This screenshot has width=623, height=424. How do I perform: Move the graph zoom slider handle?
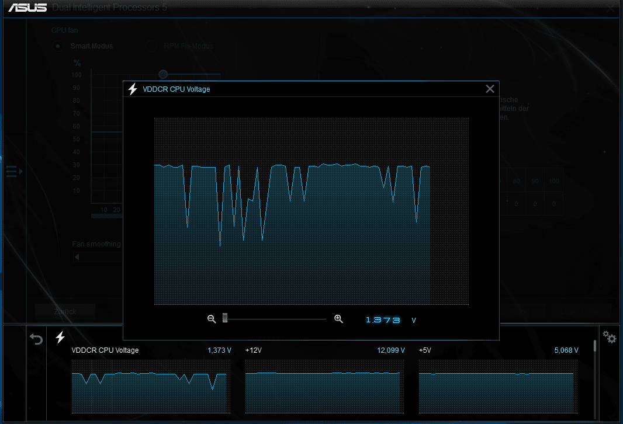(x=225, y=318)
